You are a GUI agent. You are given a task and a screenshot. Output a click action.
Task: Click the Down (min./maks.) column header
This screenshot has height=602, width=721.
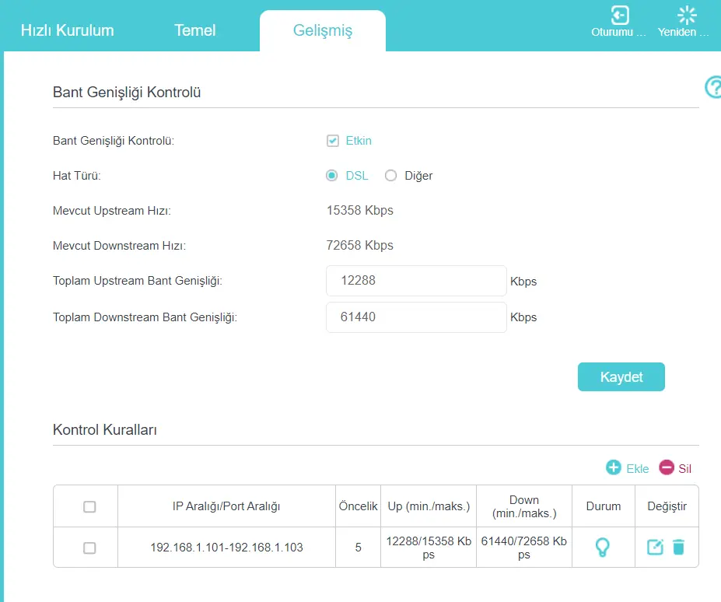click(524, 507)
